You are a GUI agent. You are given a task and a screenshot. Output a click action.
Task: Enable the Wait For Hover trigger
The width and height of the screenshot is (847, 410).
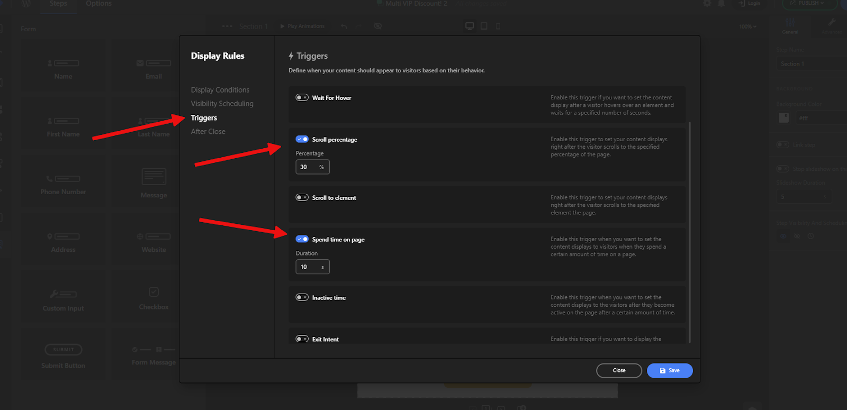pos(302,97)
